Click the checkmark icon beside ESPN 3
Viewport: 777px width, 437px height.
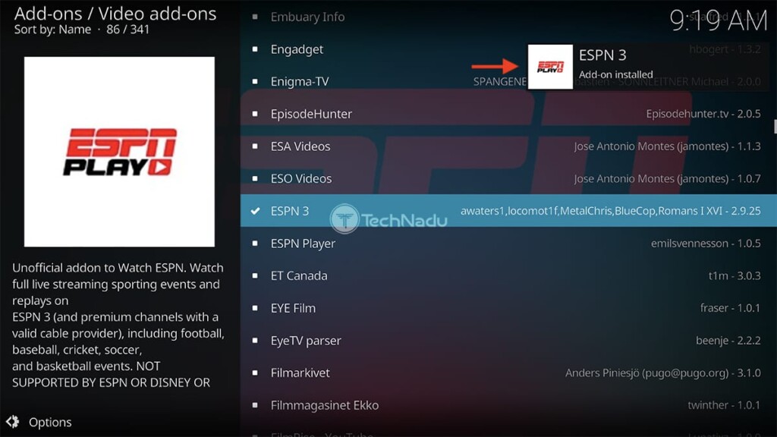pyautogui.click(x=255, y=211)
